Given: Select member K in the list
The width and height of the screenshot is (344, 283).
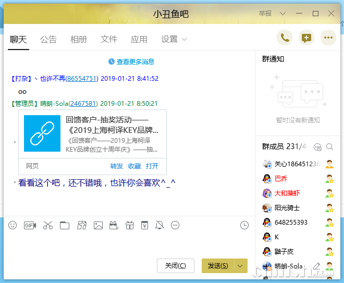Looking at the screenshot, I should tap(298, 237).
